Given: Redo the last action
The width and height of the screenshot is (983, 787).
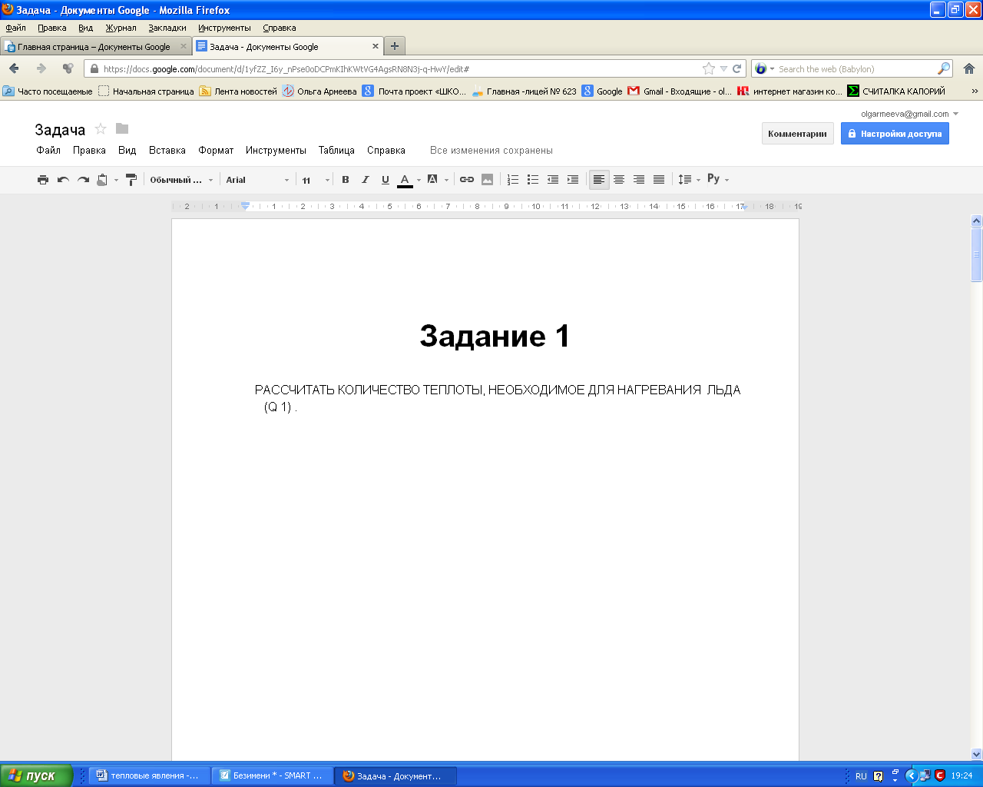Looking at the screenshot, I should (x=83, y=180).
